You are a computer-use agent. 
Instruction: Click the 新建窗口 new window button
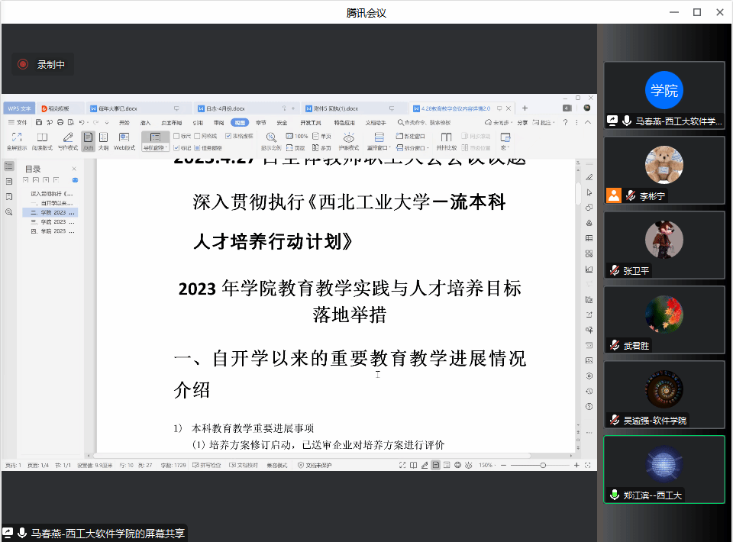[x=411, y=136]
